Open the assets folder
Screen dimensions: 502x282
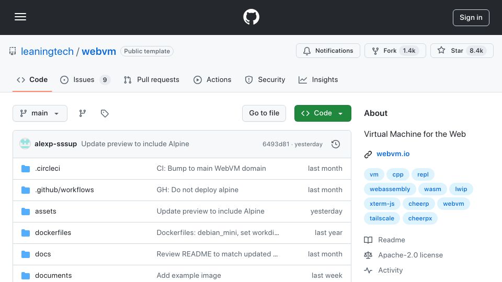click(45, 211)
